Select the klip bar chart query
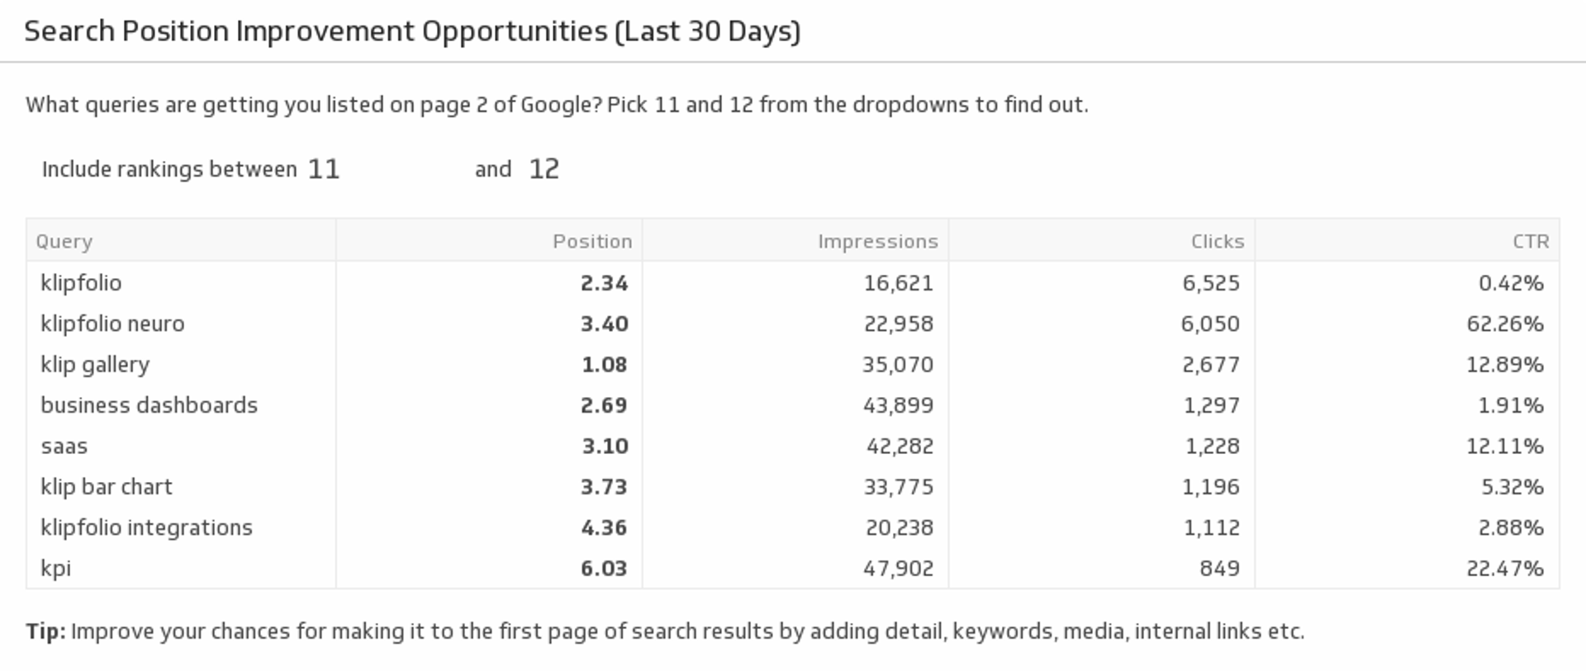 [x=107, y=487]
